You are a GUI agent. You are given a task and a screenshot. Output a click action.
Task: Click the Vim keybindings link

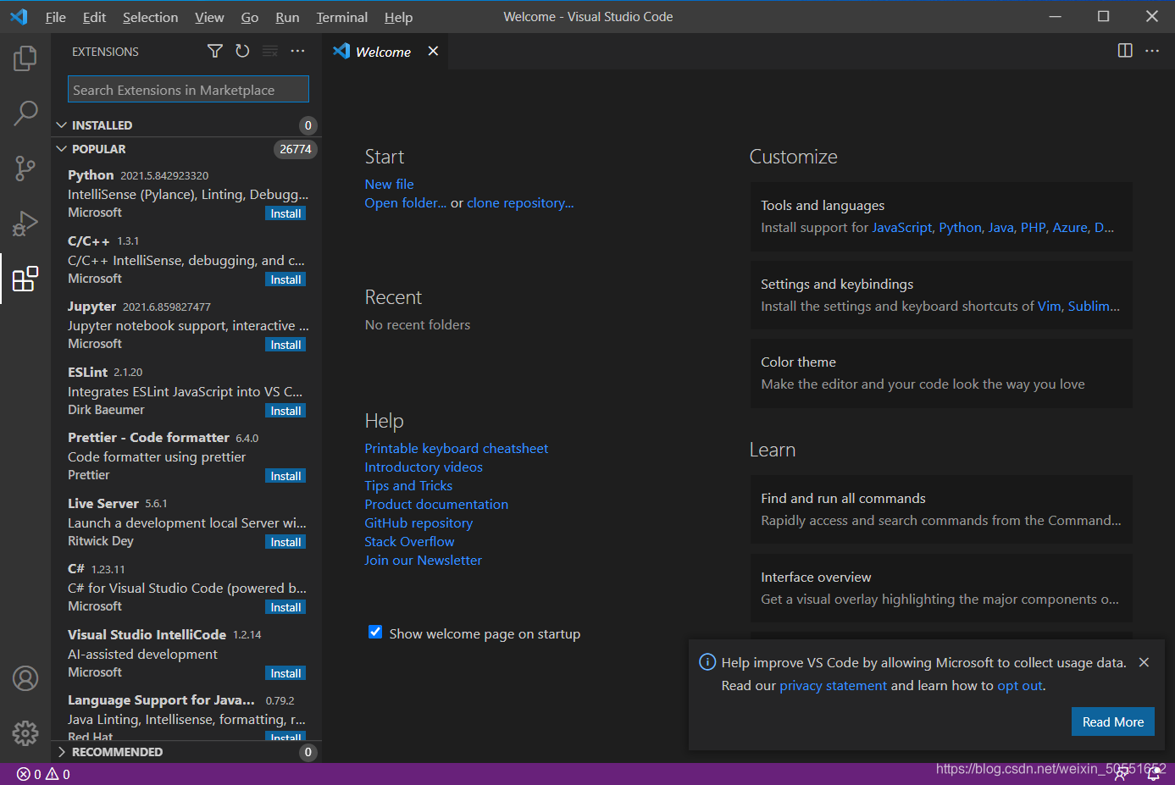tap(1049, 306)
